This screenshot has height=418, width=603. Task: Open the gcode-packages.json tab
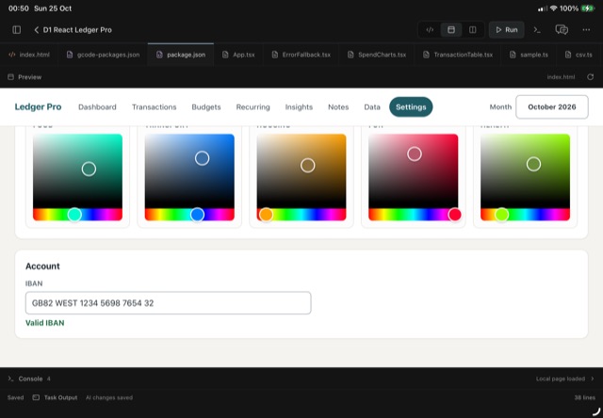[103, 55]
